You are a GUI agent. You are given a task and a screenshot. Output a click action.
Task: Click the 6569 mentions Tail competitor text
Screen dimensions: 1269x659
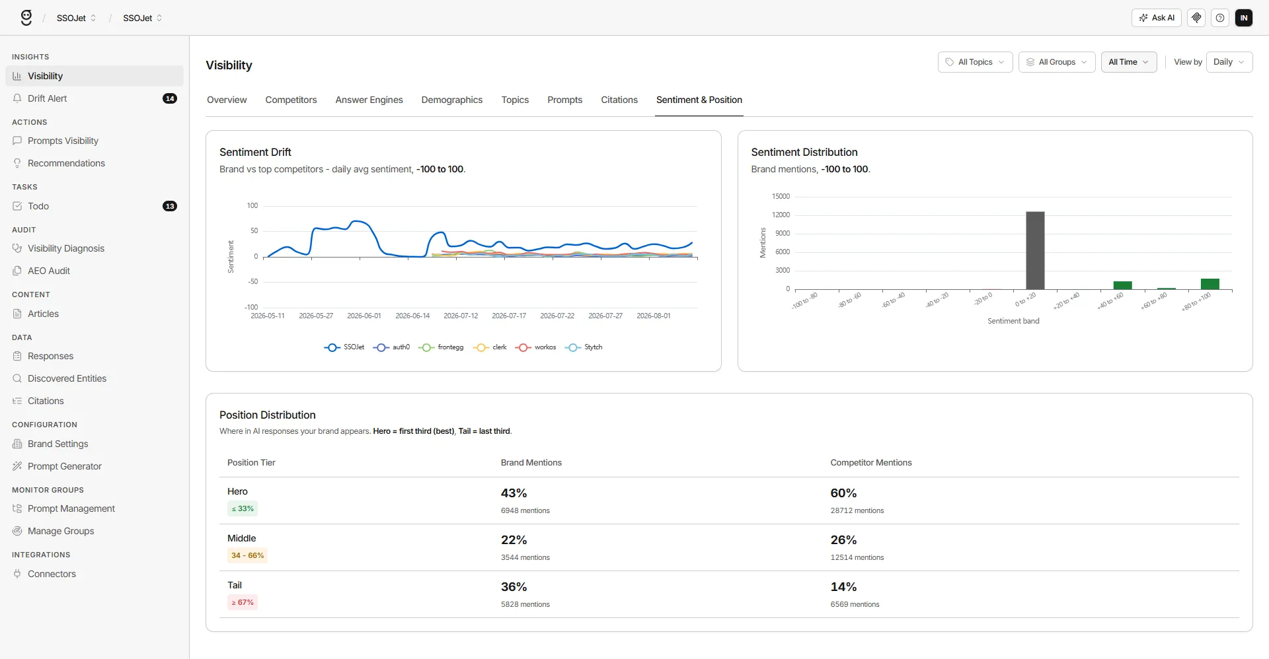click(x=855, y=604)
